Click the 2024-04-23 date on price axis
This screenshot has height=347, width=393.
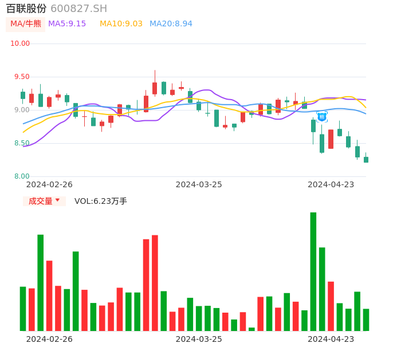[x=331, y=184]
